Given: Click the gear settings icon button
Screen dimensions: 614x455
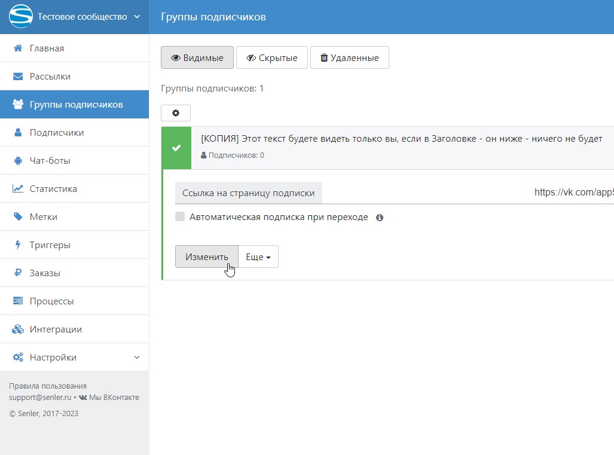Looking at the screenshot, I should pyautogui.click(x=176, y=113).
